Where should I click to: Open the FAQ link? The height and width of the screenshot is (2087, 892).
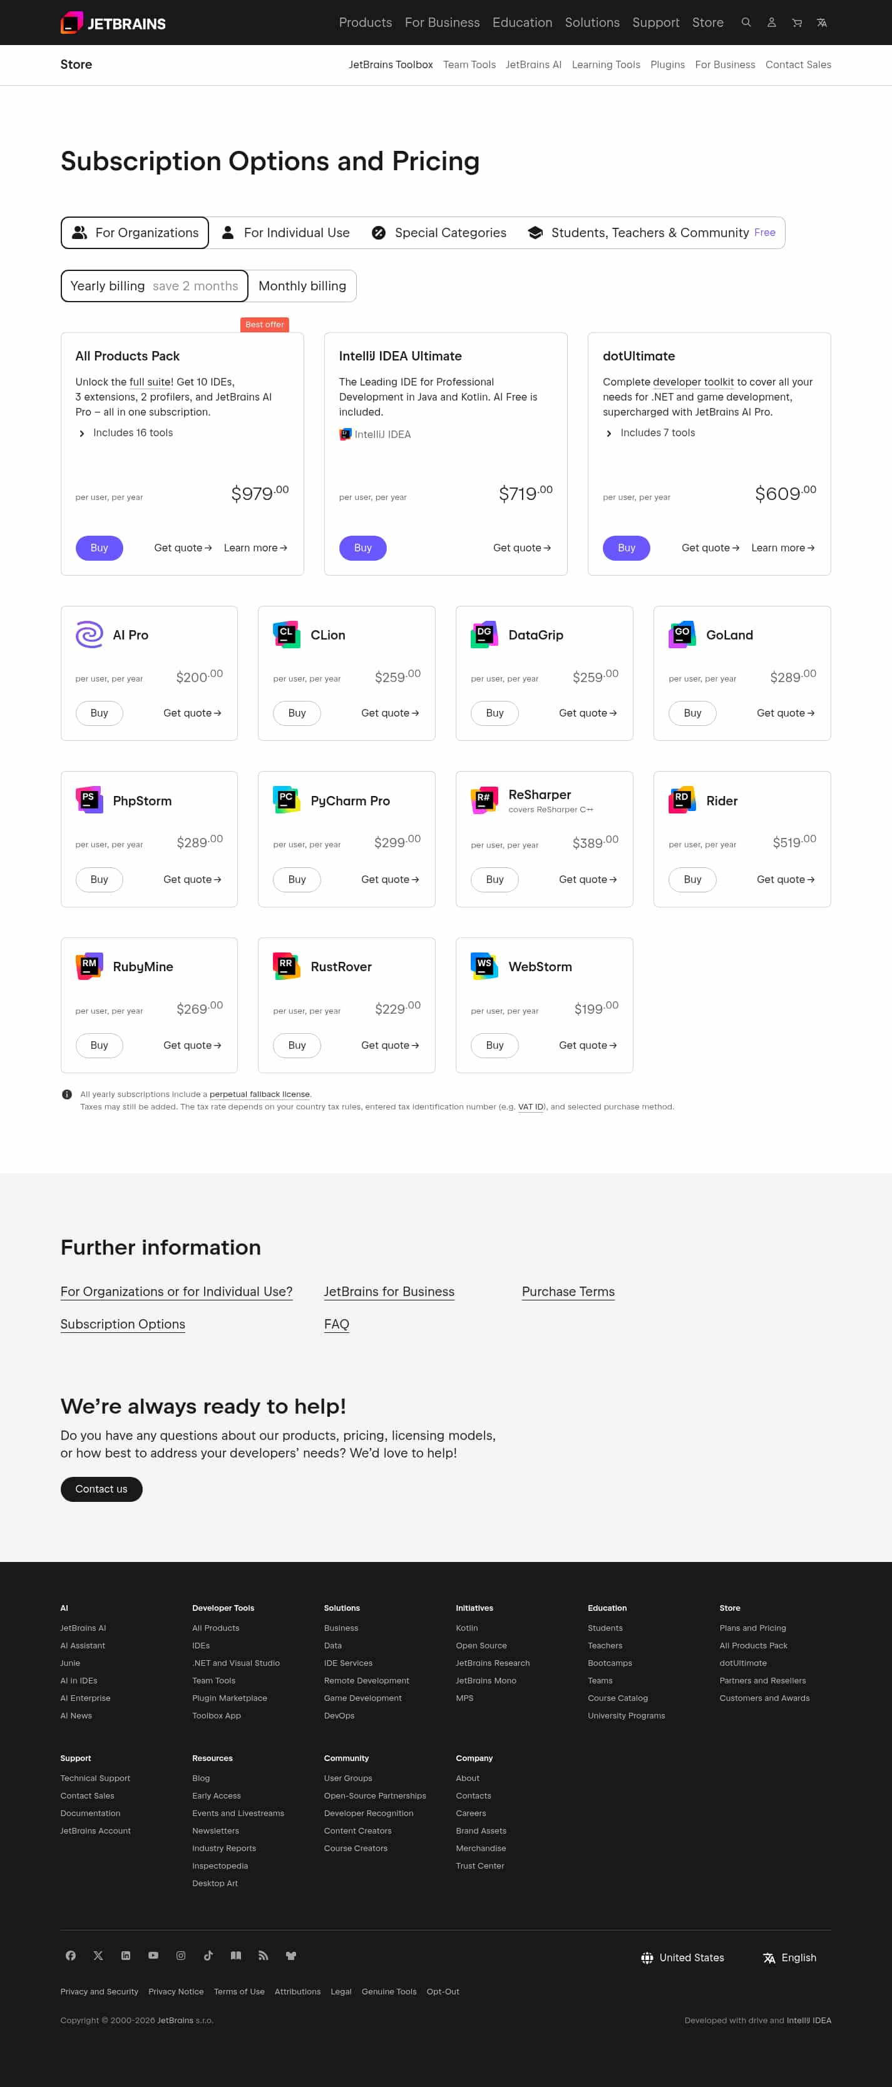pyautogui.click(x=336, y=1324)
